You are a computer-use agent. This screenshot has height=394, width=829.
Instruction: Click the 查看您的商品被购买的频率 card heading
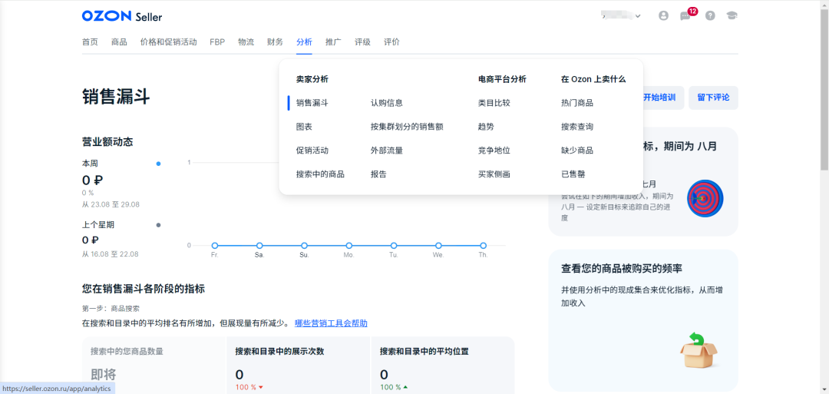(x=621, y=269)
